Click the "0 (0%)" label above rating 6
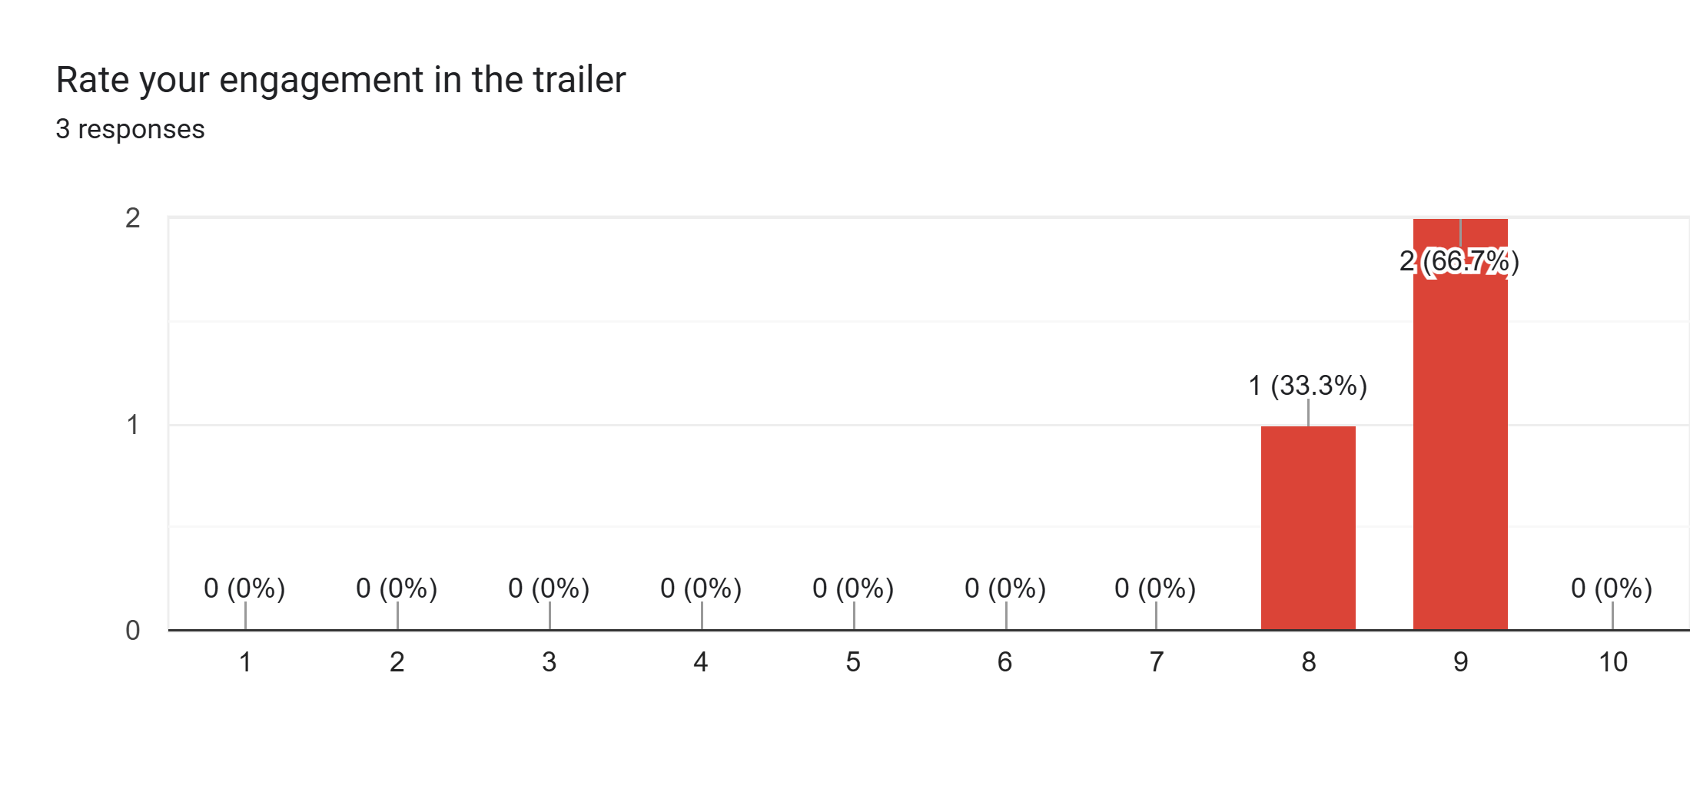1690x802 pixels. click(x=1005, y=588)
